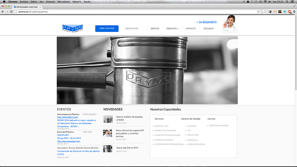Open the Notification Center list icon
The height and width of the screenshot is (167, 297).
(292, 1)
